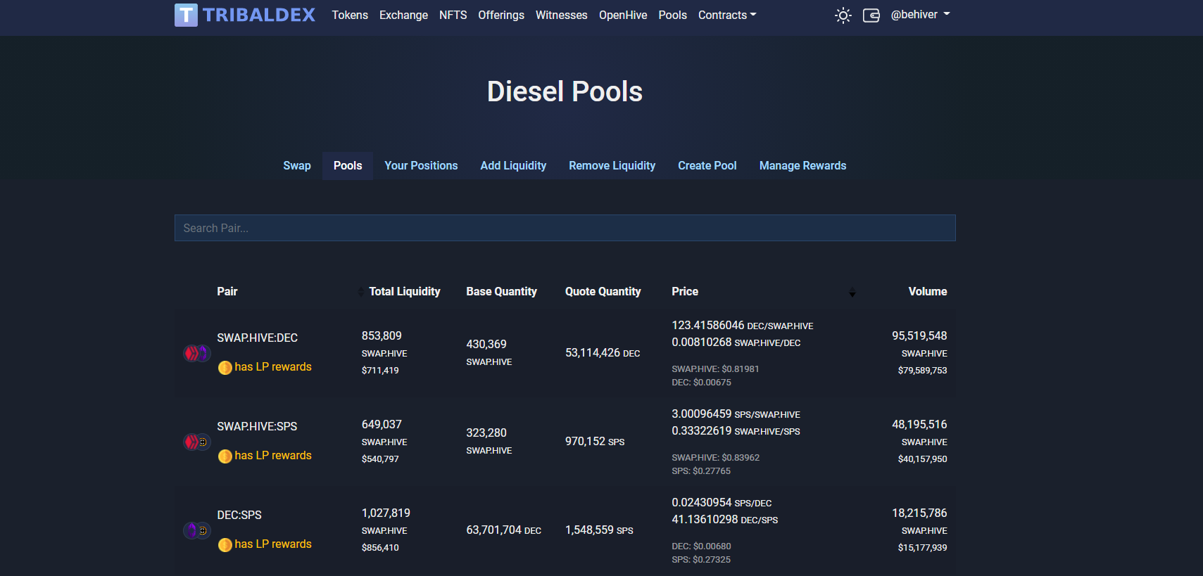Click the $711,419 liquidity USD value

(x=380, y=370)
